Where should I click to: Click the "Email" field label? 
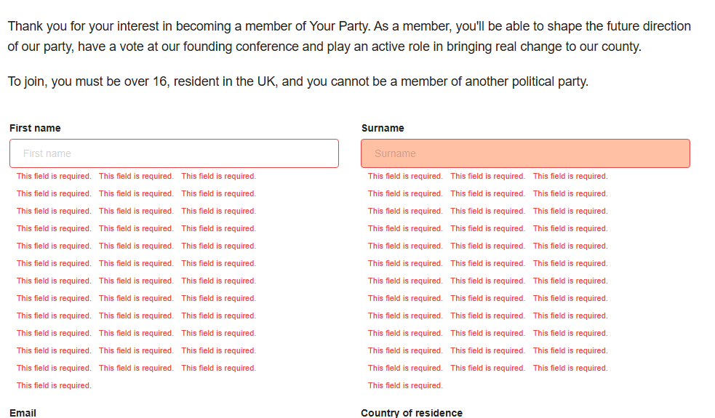click(23, 413)
